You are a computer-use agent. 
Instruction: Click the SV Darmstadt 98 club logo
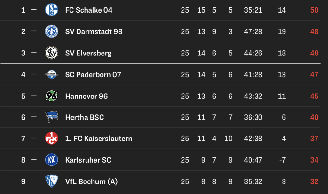tap(52, 31)
